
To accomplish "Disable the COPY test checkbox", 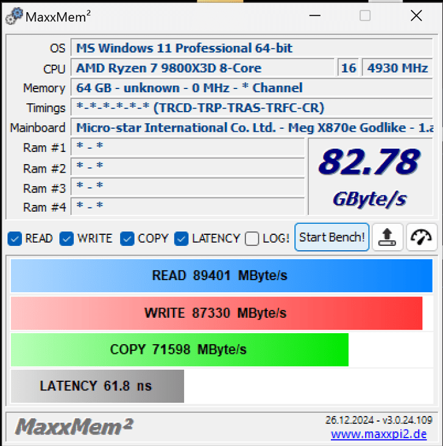I will (x=127, y=239).
